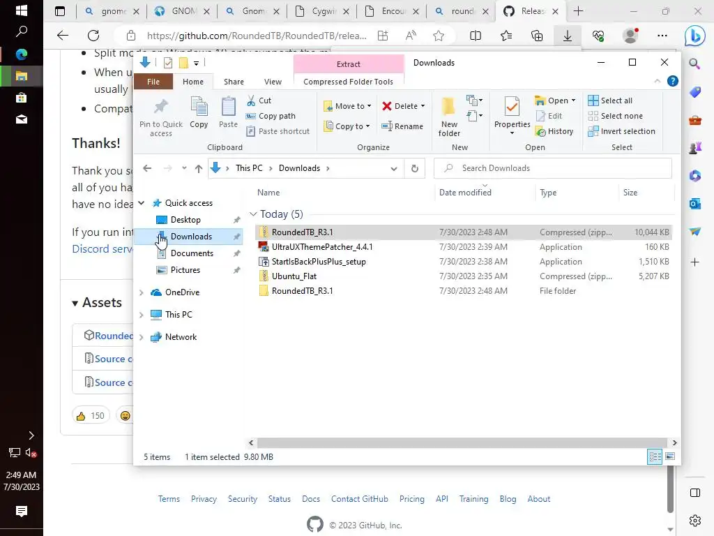Viewport: 714px width, 536px height.
Task: Add page to favorites star icon
Action: coord(439,36)
